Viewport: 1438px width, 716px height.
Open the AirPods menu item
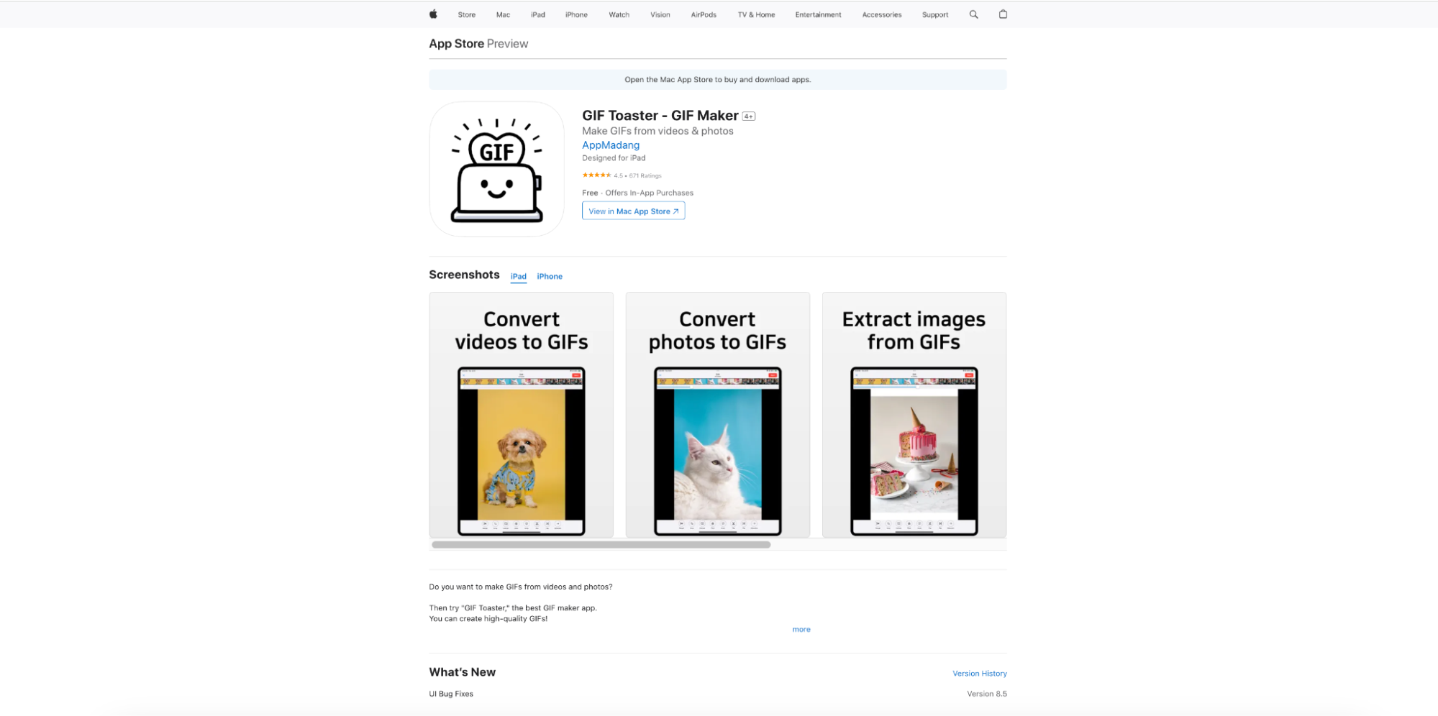(704, 14)
